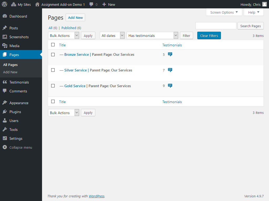Open the Has testimonials filter dropdown

[152, 36]
